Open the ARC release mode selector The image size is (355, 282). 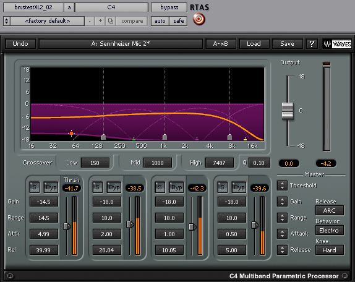pyautogui.click(x=330, y=210)
